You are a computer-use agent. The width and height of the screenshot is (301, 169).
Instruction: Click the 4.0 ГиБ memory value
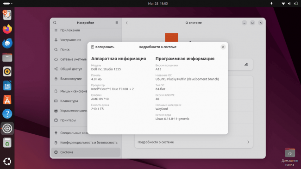click(x=96, y=79)
